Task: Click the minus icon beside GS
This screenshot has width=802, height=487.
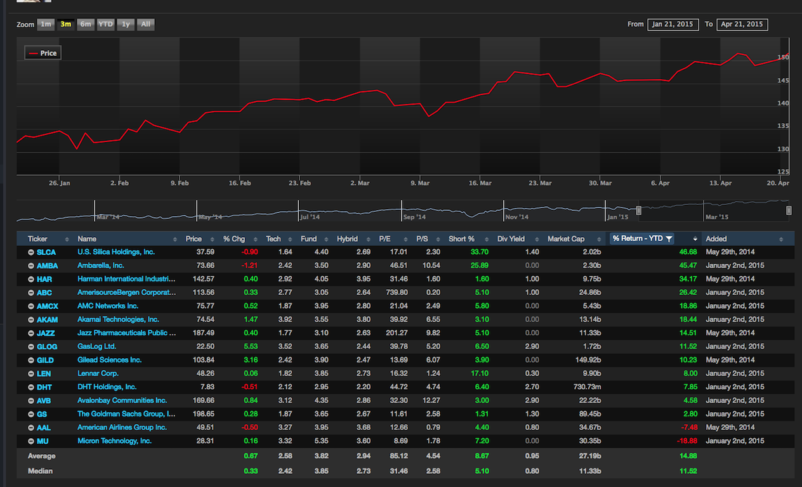Action: pos(31,414)
